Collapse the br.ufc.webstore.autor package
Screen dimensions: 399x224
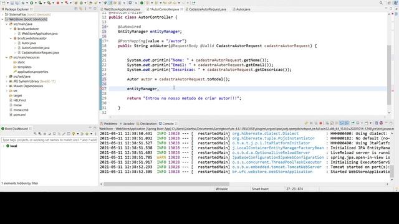[11, 39]
